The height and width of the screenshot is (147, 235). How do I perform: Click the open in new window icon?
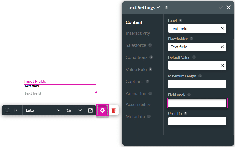click(x=91, y=110)
